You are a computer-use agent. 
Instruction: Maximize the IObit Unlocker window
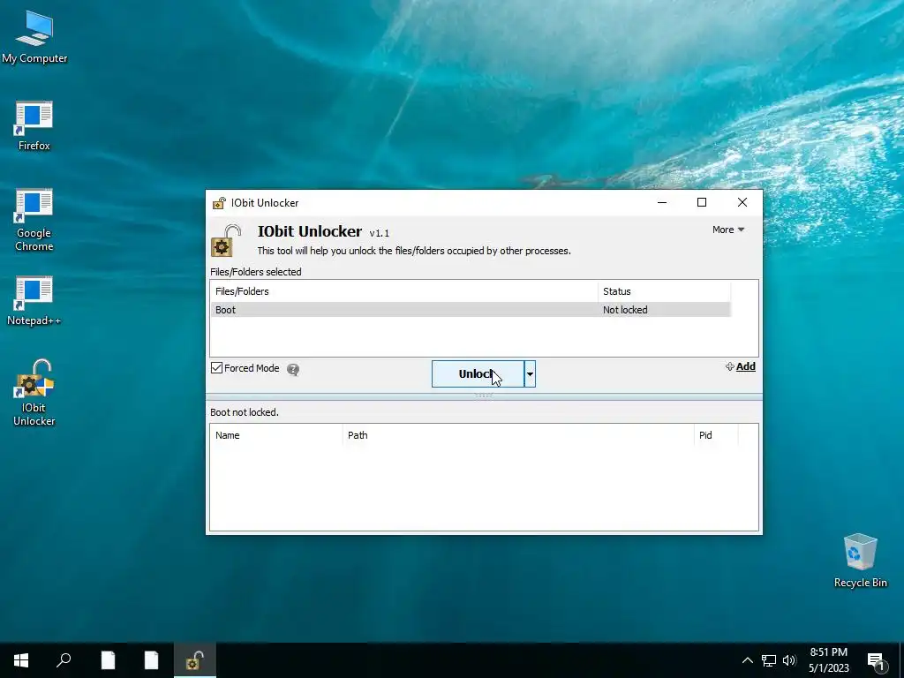click(702, 202)
